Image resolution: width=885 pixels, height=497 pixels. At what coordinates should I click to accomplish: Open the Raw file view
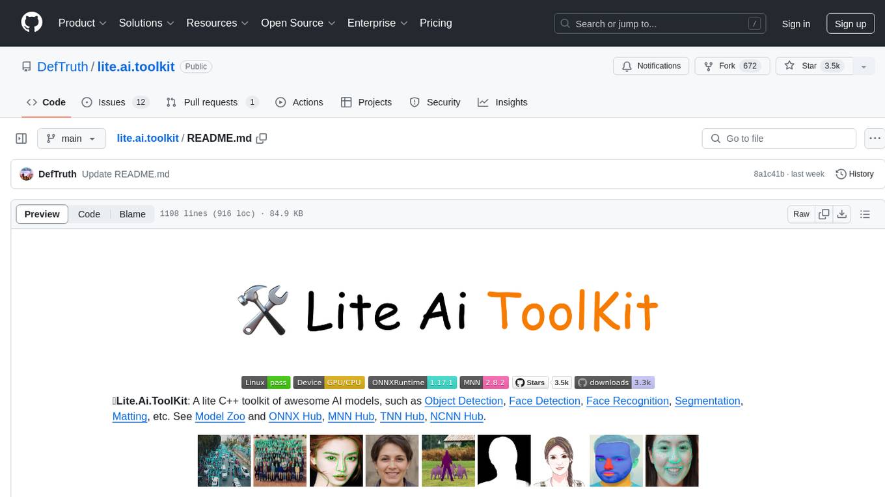click(x=801, y=214)
